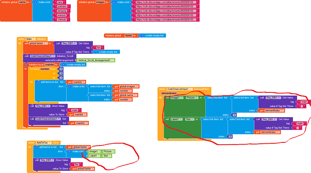Open get global favlist dropdown under value To Store
The height and width of the screenshot is (173, 311).
pyautogui.click(x=92, y=168)
